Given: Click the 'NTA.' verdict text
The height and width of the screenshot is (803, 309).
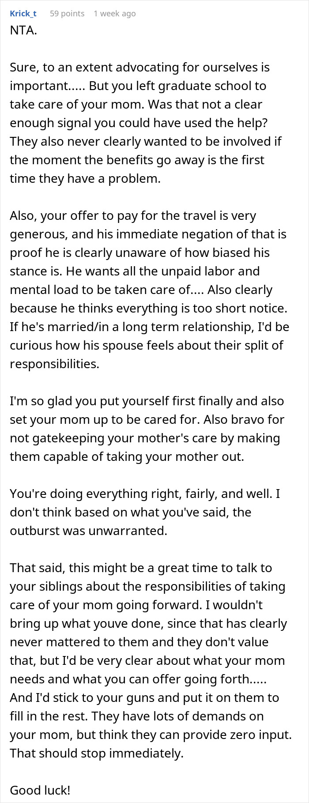Looking at the screenshot, I should click(x=23, y=30).
